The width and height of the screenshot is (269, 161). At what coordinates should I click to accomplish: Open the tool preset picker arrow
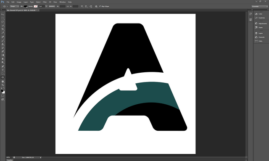[7, 6]
